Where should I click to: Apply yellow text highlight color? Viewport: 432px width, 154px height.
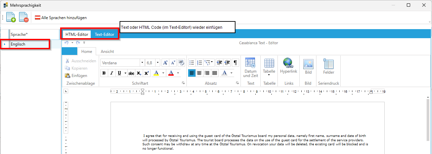(156, 73)
